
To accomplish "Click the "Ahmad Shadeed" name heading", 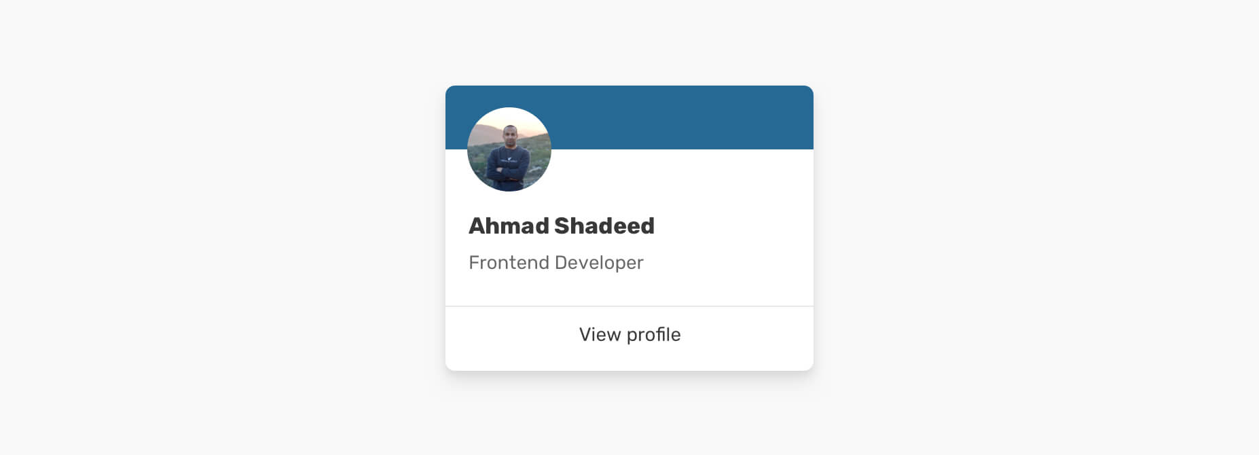I will click(561, 226).
